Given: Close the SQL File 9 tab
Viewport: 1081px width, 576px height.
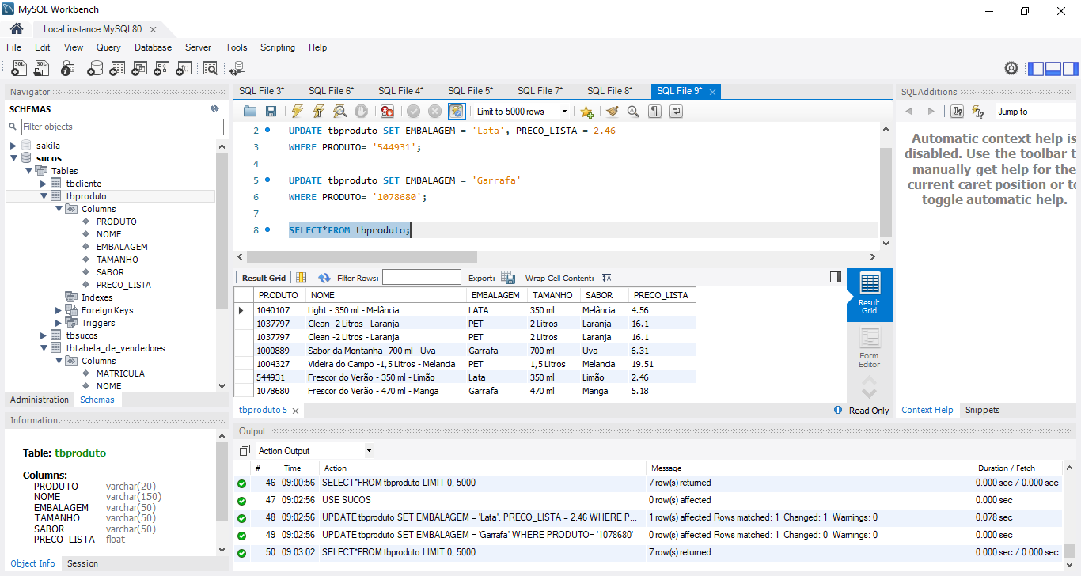Looking at the screenshot, I should tap(712, 92).
